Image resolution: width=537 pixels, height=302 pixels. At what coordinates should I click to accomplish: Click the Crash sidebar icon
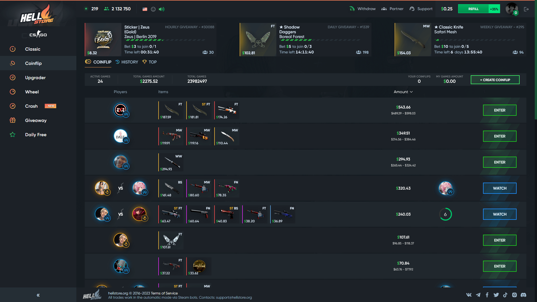point(12,106)
